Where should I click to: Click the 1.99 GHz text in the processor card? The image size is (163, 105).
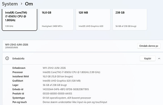pos(9,26)
